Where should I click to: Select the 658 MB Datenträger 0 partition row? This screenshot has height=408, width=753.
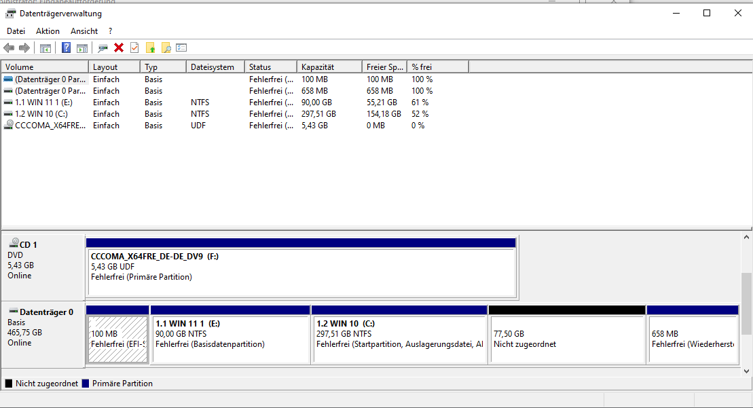(x=236, y=91)
